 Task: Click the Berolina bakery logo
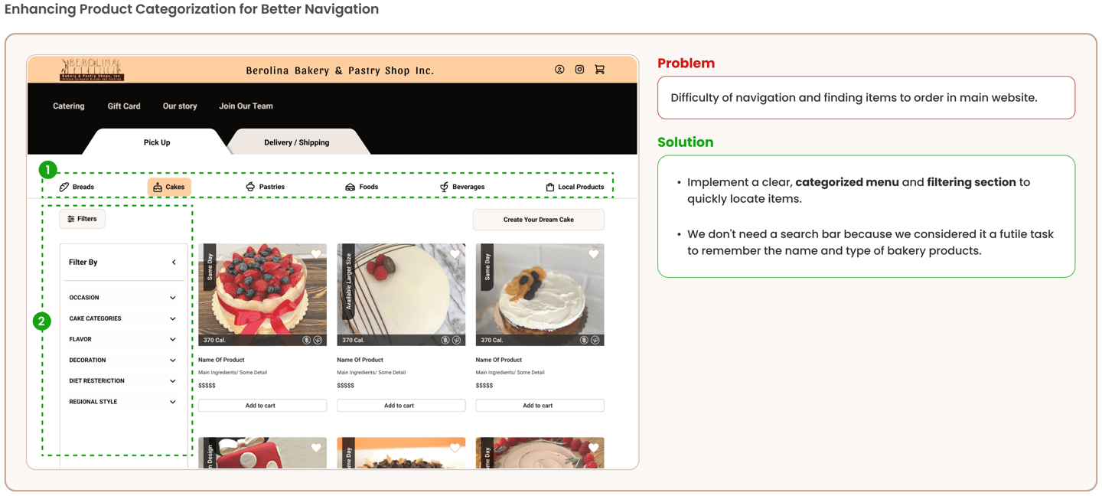click(92, 70)
